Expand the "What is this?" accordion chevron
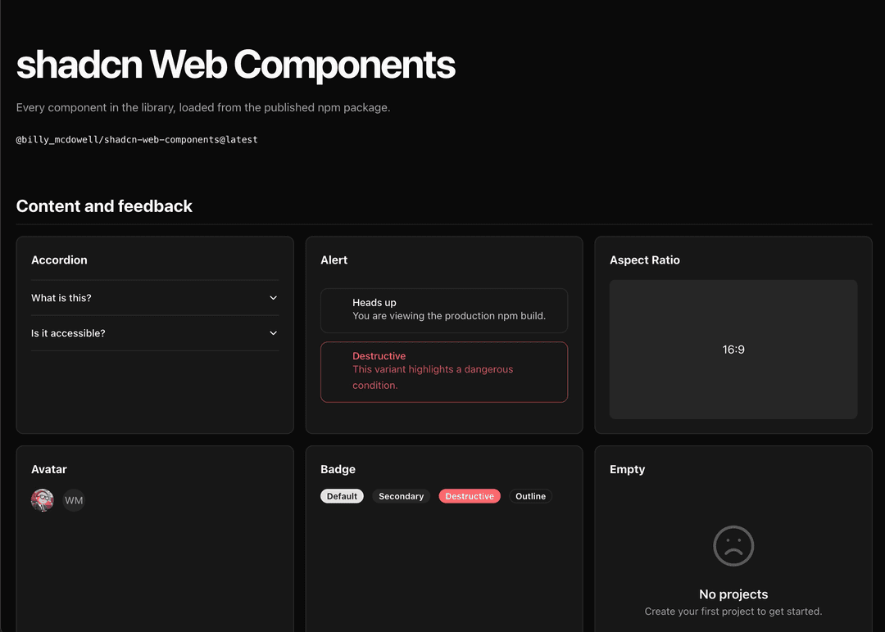The width and height of the screenshot is (885, 632). [273, 298]
